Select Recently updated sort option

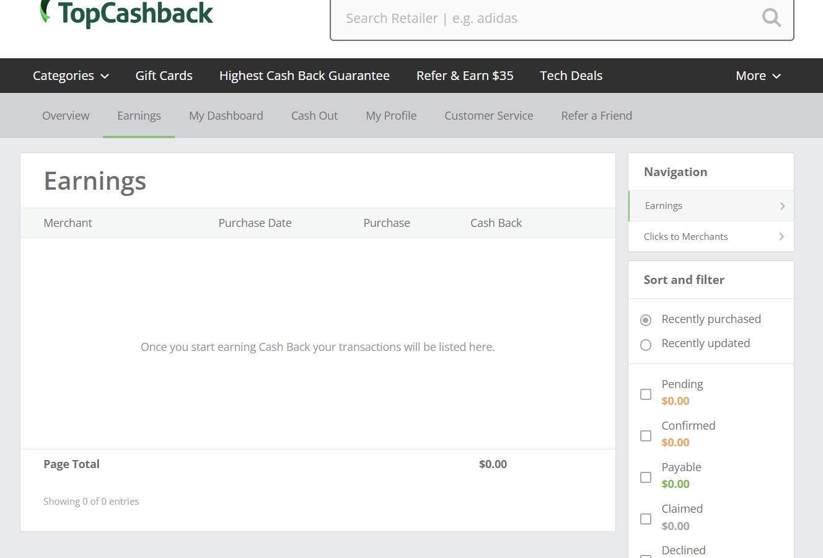click(x=646, y=345)
